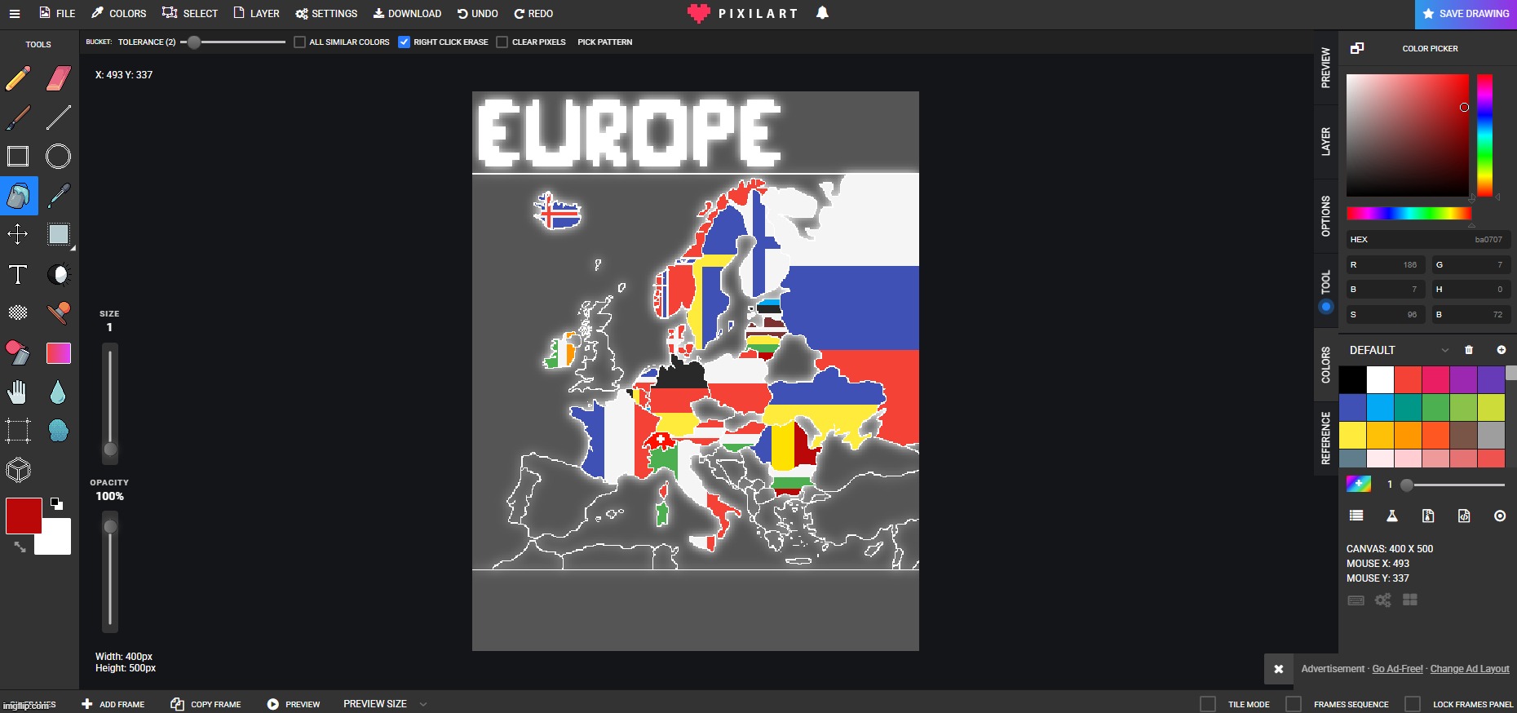
Task: Click Add Frame button
Action: click(113, 704)
